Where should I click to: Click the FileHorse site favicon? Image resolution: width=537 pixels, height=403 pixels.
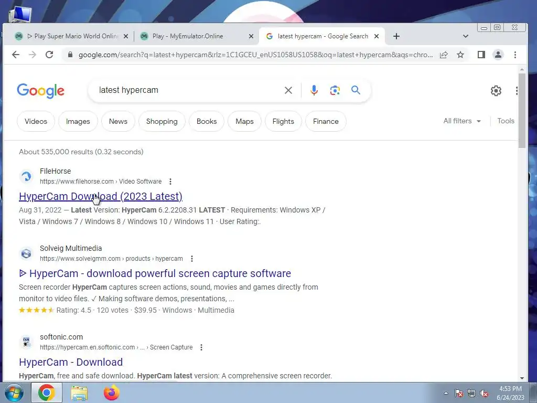(x=26, y=176)
